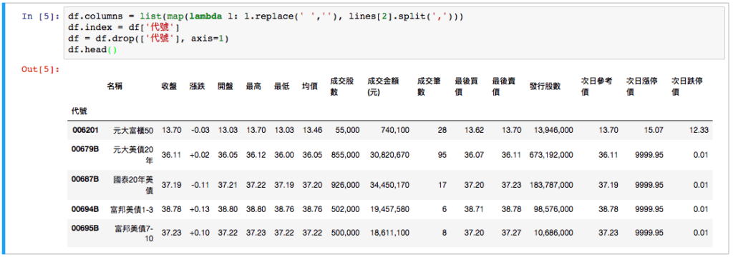Click the -0.11 change value
The height and width of the screenshot is (257, 733).
(200, 185)
